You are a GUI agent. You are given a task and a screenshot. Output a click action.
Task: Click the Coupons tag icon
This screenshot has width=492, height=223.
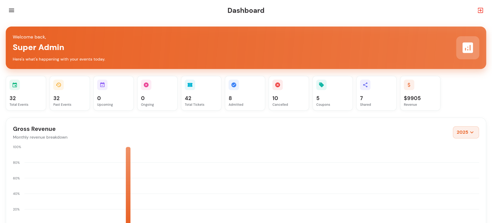(x=321, y=85)
